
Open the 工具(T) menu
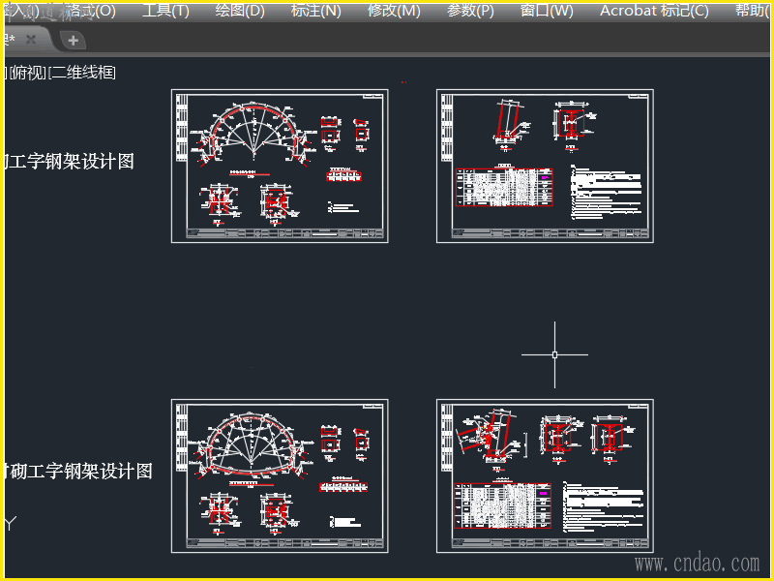point(165,11)
